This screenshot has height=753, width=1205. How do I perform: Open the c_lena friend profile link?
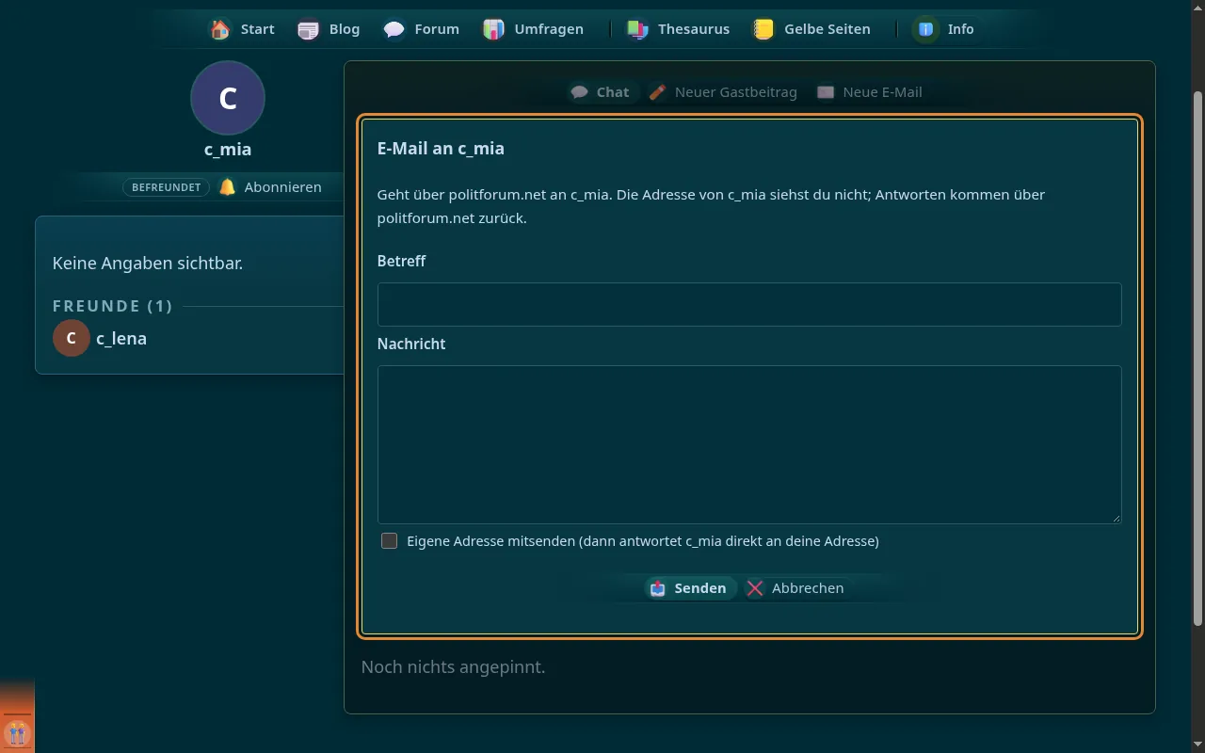coord(121,338)
